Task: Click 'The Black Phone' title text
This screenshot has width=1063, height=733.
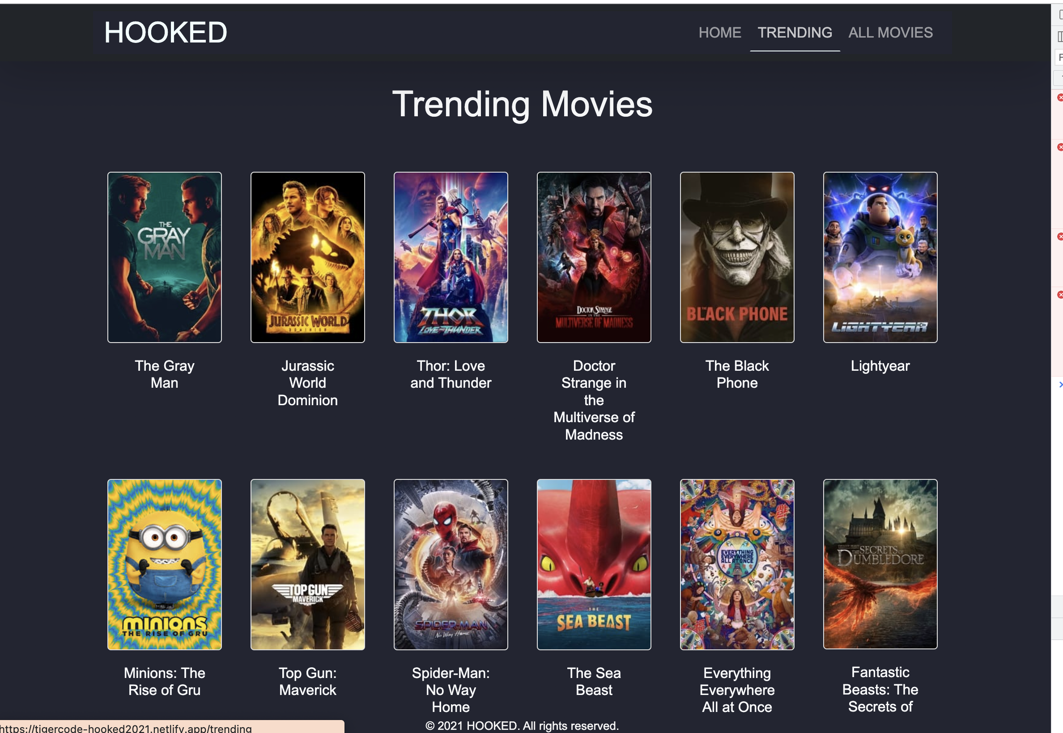Action: [737, 374]
